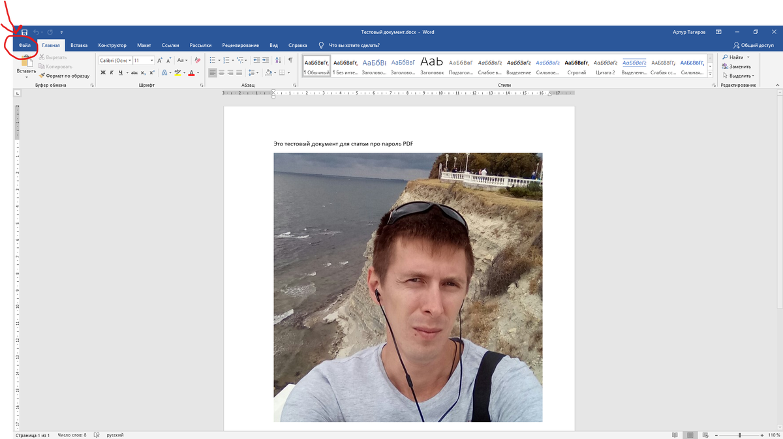Click the zoom slider in status bar
Viewport: 783px width, 439px height.
739,435
